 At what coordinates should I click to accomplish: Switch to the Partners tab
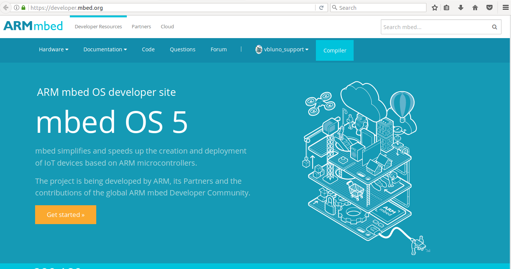tap(141, 26)
